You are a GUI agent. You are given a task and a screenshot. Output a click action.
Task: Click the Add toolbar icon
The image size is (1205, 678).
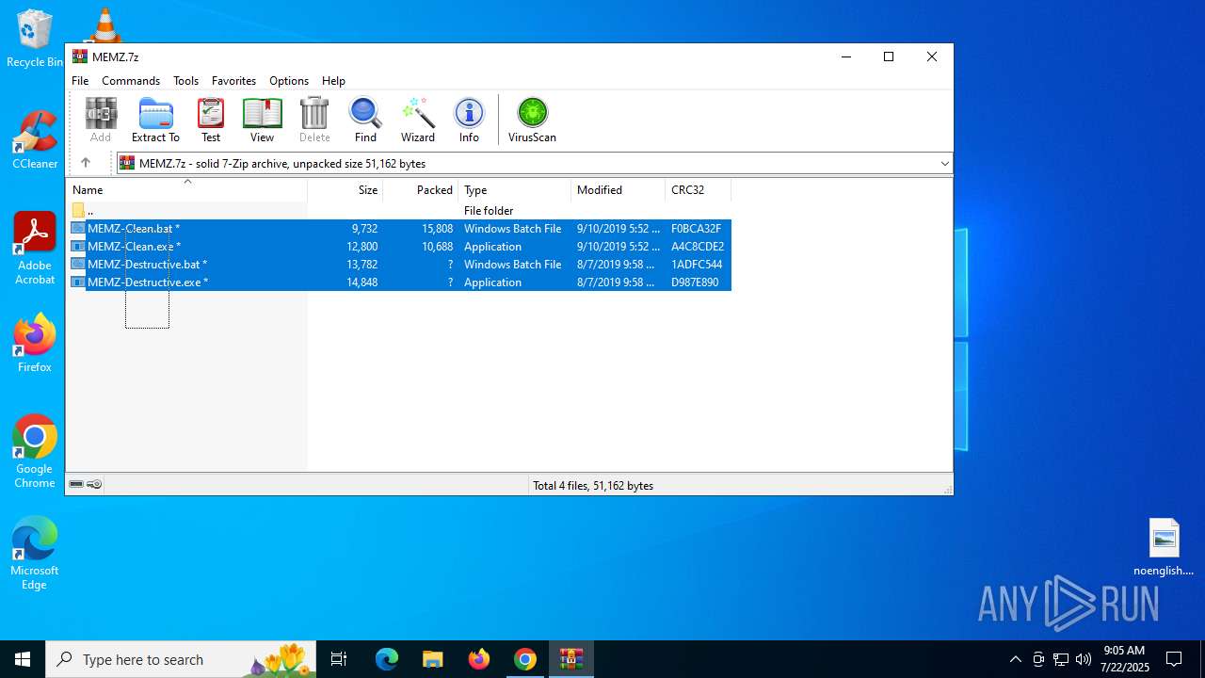coord(101,120)
